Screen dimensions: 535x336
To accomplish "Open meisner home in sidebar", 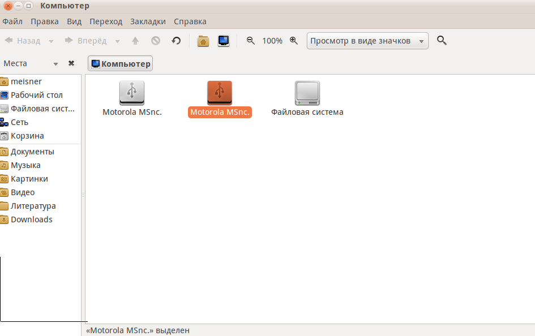I will pos(40,81).
